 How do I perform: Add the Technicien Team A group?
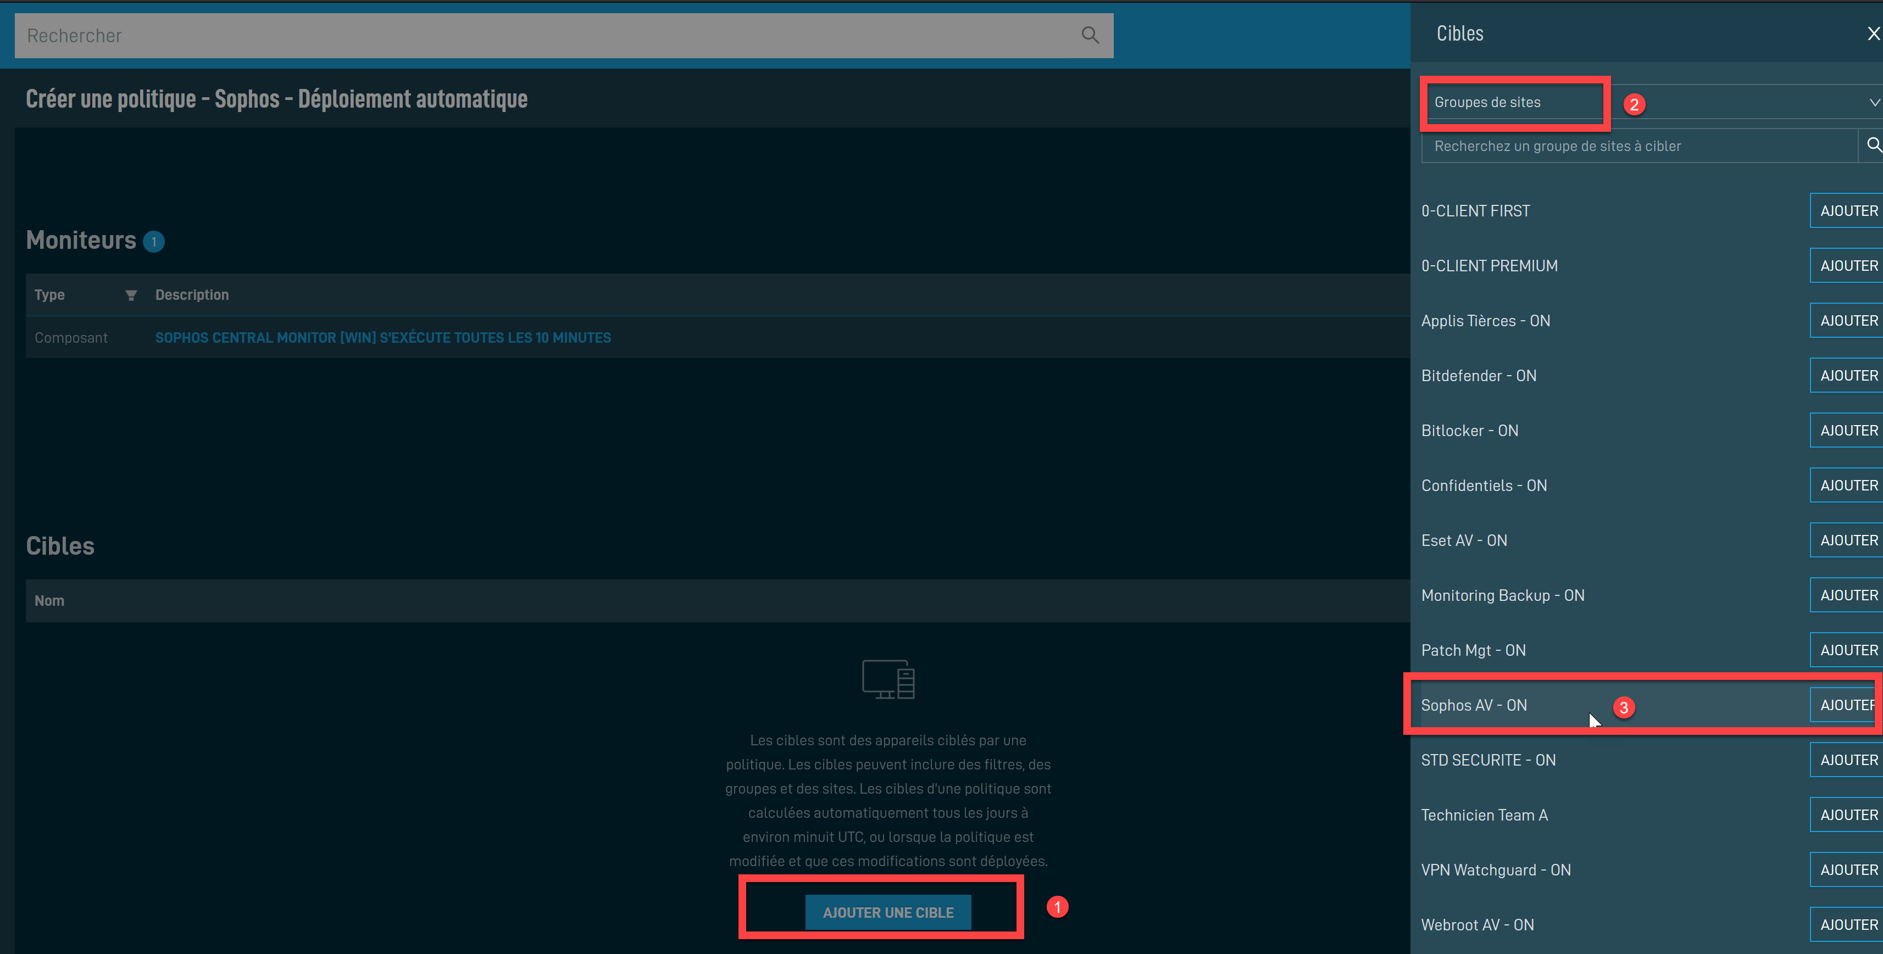[1847, 814]
